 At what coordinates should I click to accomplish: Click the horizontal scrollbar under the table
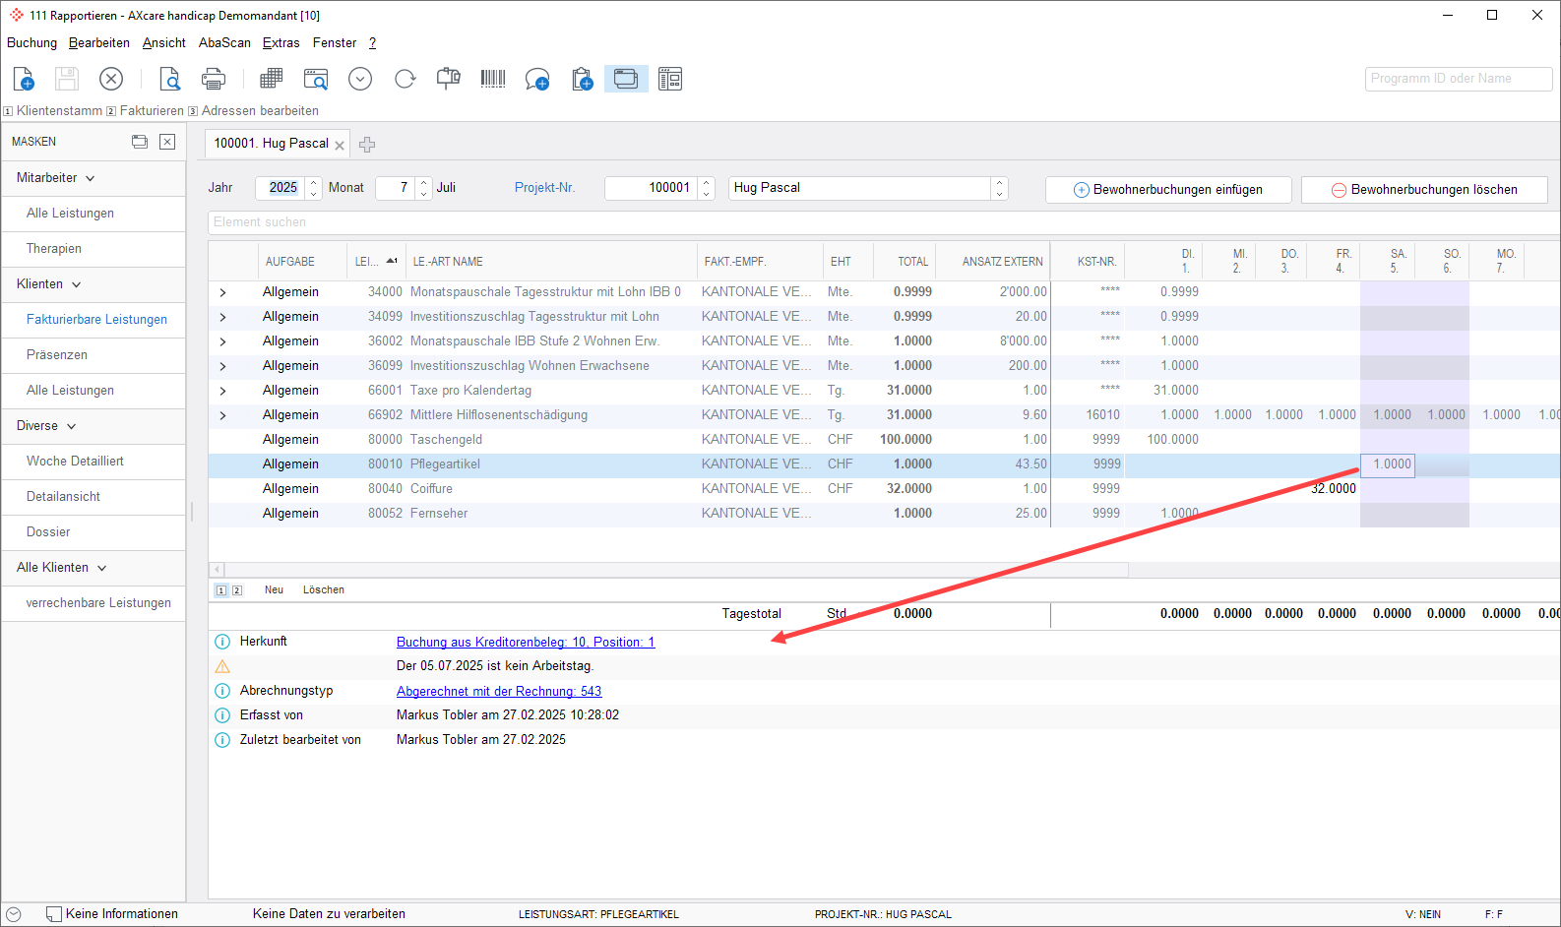(x=669, y=570)
